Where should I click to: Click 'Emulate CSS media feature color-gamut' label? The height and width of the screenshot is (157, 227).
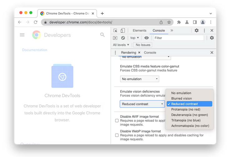tap(150, 66)
